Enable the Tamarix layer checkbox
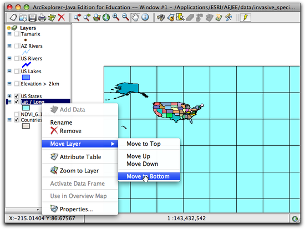 17,34
